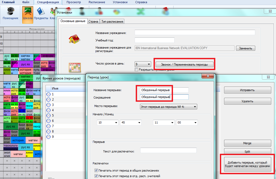Uncheck Печатать этот период в отд. расп. учителей
This screenshot has width=276, height=179.
pyautogui.click(x=96, y=176)
